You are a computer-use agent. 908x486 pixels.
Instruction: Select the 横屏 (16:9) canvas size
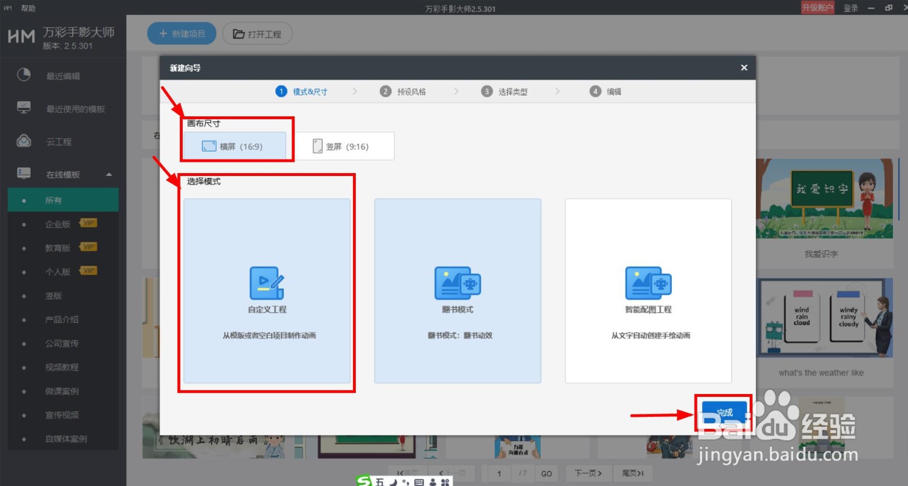236,146
